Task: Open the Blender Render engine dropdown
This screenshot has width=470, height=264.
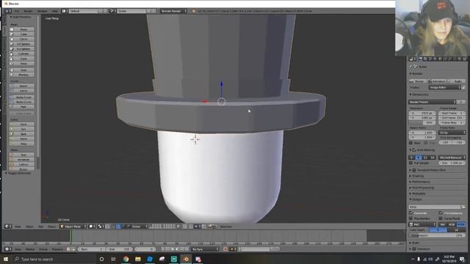Action: point(173,11)
